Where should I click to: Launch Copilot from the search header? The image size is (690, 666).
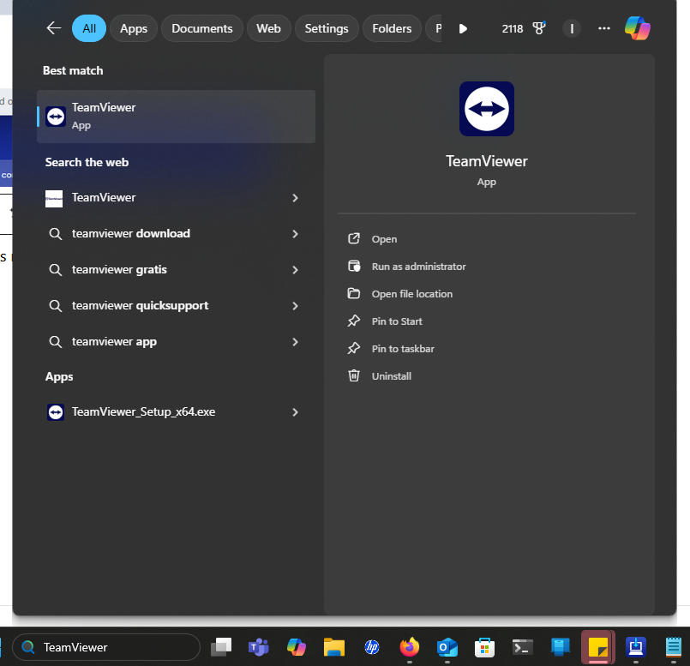tap(637, 28)
